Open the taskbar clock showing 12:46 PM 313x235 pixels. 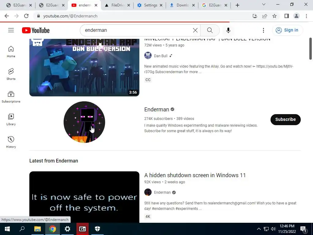287,229
